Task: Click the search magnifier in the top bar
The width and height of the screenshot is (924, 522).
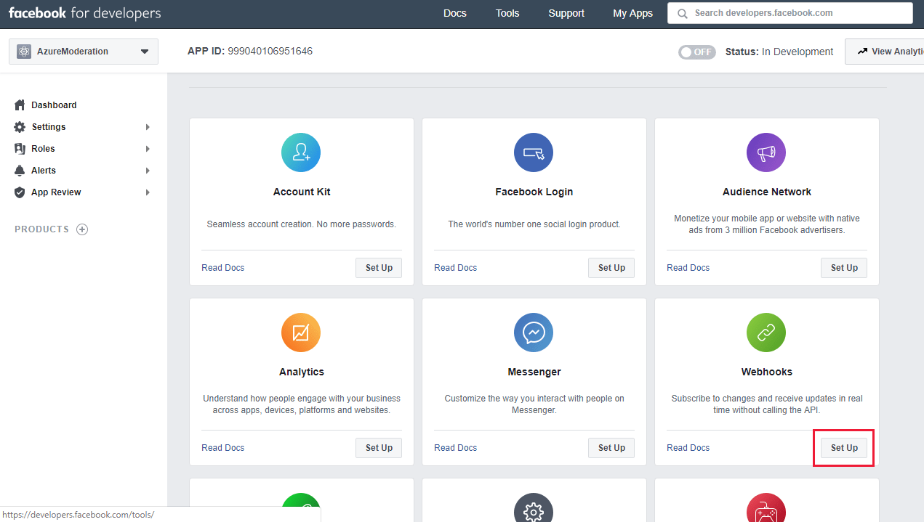Action: 682,13
